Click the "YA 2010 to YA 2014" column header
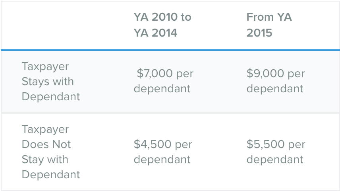This screenshot has width=340, height=191. coord(162,25)
